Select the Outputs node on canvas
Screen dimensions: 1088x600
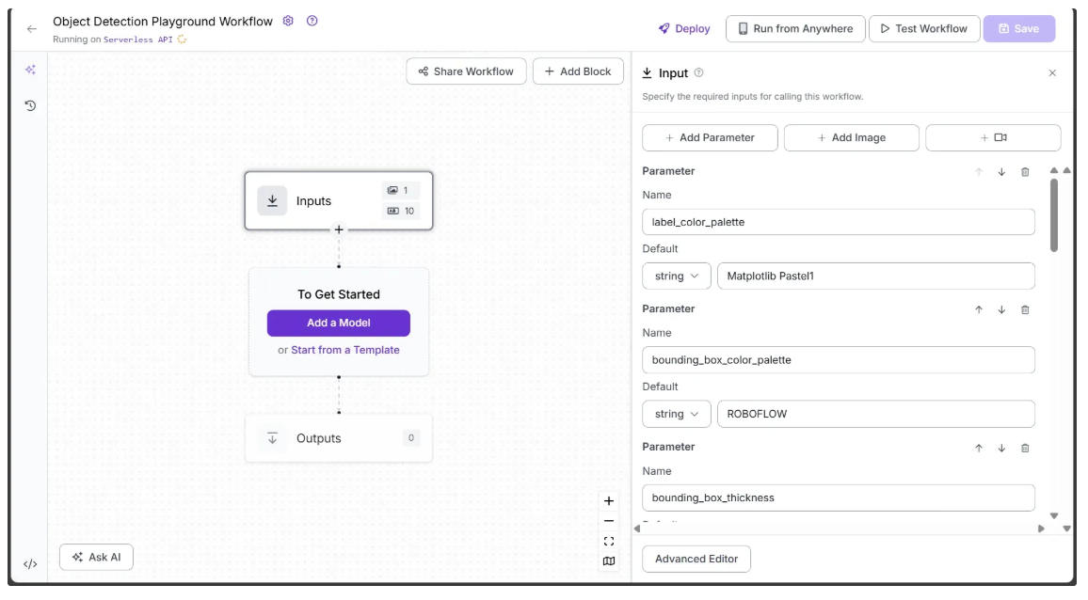click(320, 438)
